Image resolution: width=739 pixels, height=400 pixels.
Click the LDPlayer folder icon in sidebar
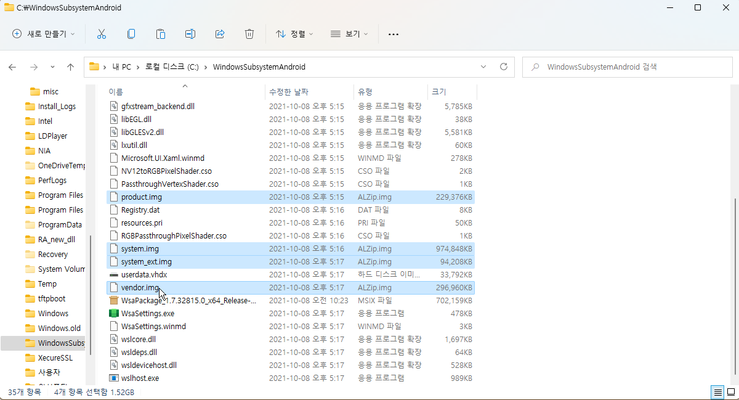(x=30, y=136)
